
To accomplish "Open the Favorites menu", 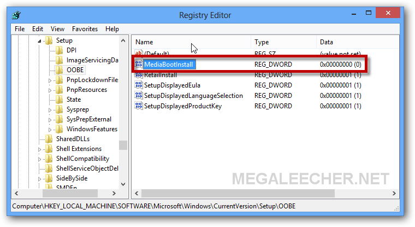I will (x=85, y=29).
